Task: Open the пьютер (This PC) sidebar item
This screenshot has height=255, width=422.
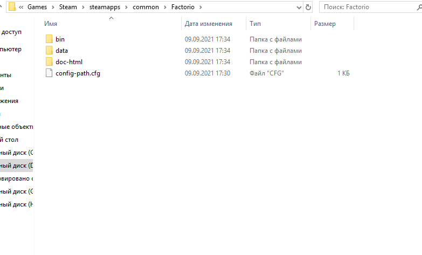Action: 11,49
